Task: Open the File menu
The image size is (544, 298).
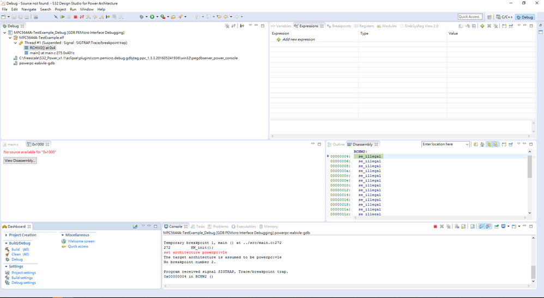Action: (4, 9)
